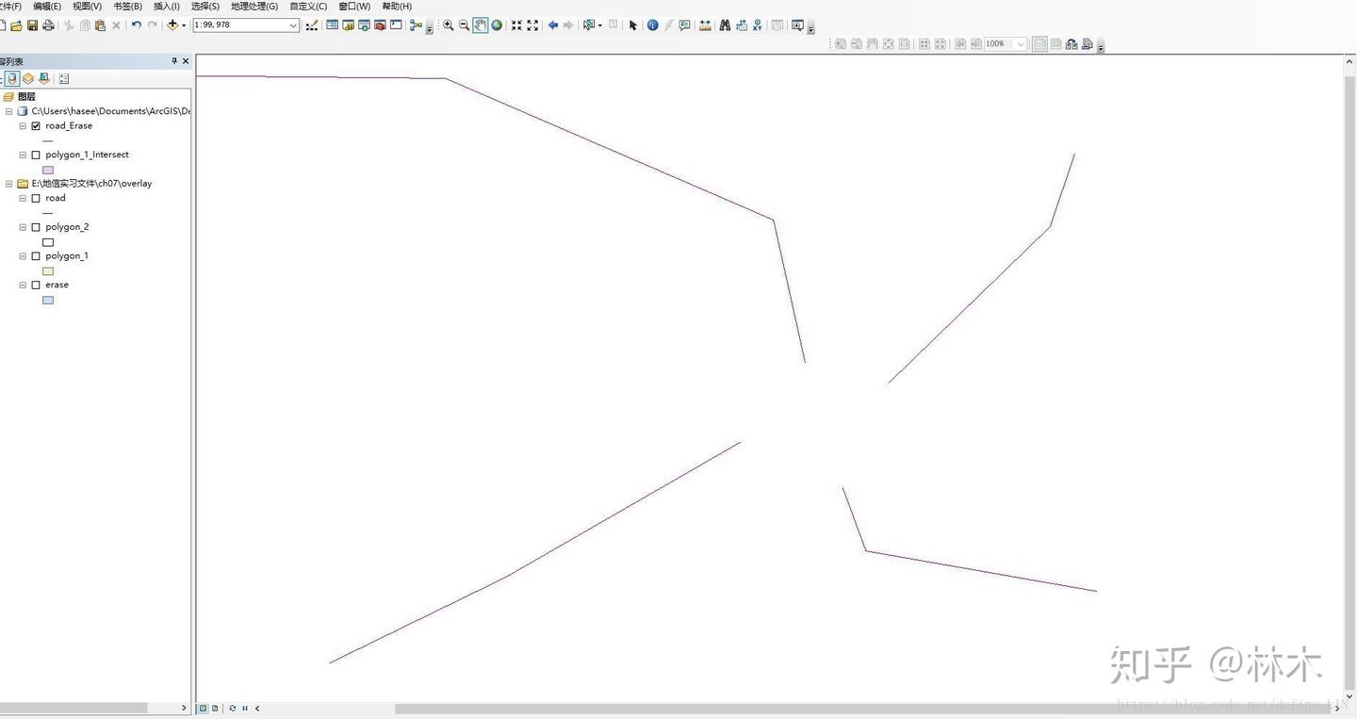Open the Editor toolbar icon beside scale box
This screenshot has width=1357, height=719.
[312, 25]
